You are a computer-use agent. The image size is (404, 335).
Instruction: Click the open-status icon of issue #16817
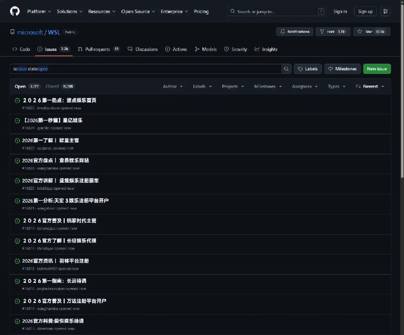[x=17, y=241]
